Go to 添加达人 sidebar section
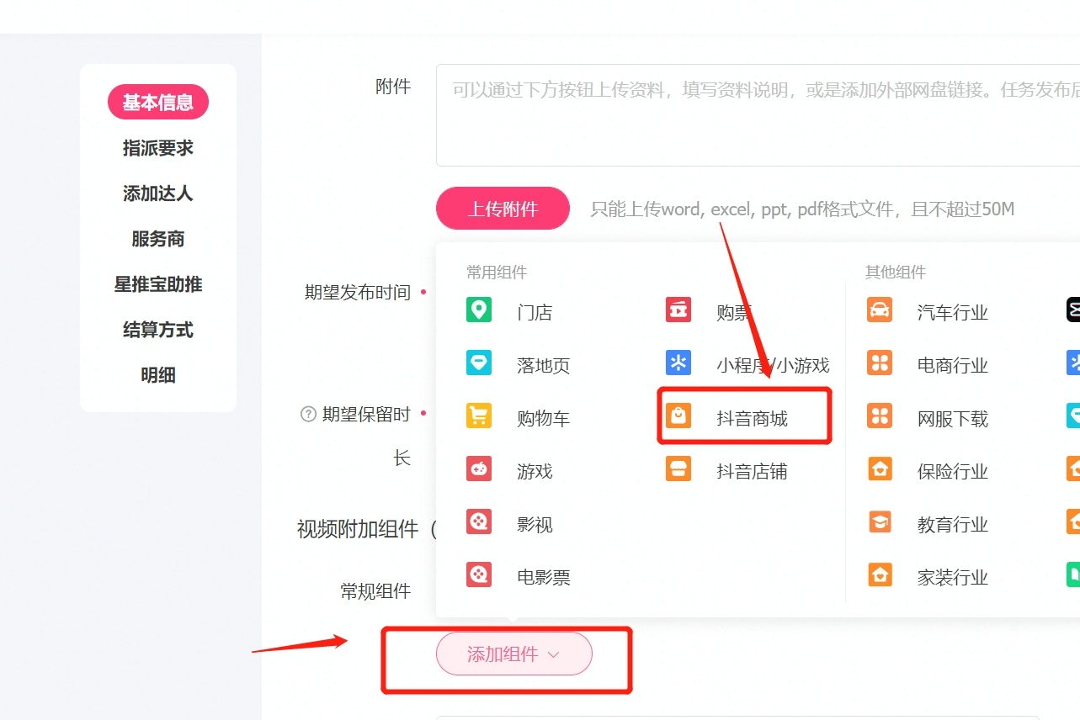The height and width of the screenshot is (720, 1080). [158, 193]
